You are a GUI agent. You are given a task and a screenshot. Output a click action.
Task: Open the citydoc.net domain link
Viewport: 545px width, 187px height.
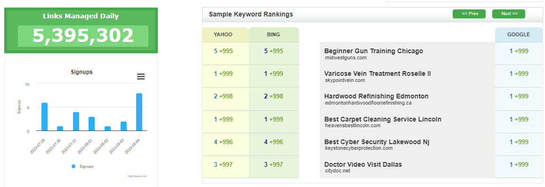point(337,171)
